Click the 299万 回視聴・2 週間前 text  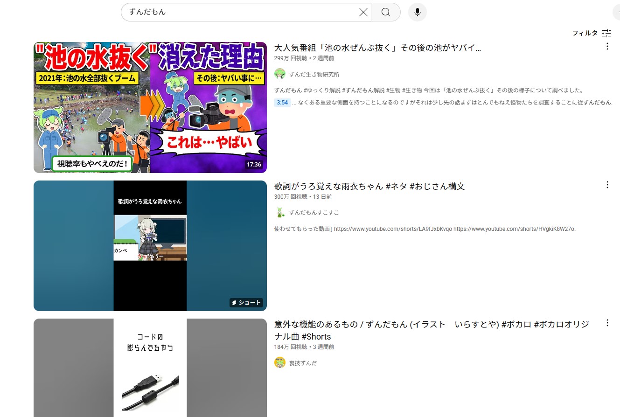[304, 58]
